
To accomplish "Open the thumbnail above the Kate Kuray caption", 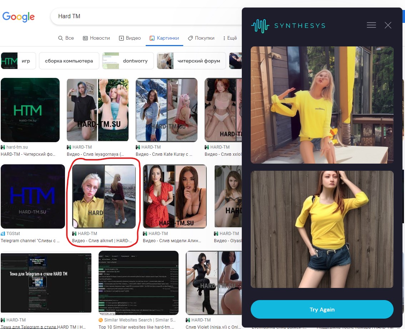I will pyautogui.click(x=166, y=110).
